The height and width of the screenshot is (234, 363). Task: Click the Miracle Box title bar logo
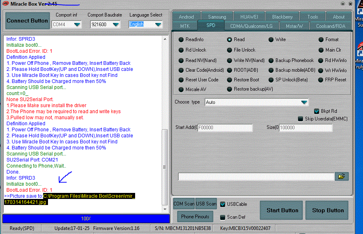click(x=5, y=4)
